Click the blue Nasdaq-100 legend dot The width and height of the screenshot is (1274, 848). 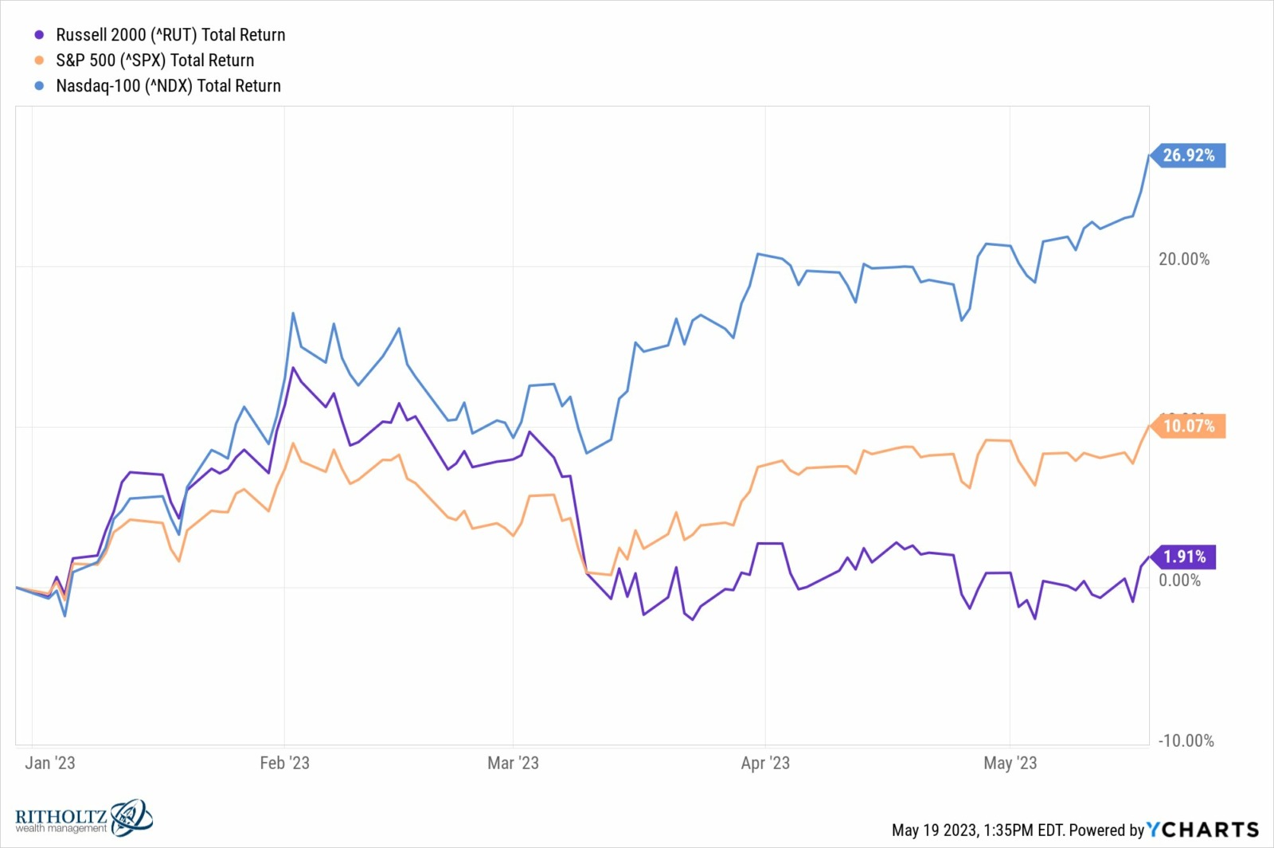pyautogui.click(x=39, y=86)
